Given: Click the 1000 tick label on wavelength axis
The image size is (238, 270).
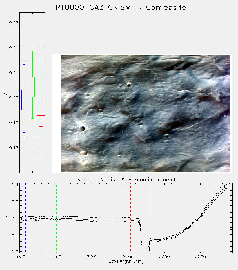Looking at the screenshot, I should point(20,257).
